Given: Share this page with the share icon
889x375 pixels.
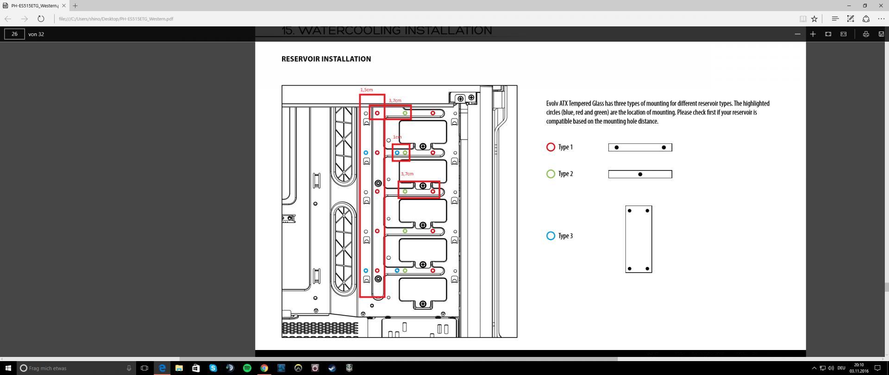Looking at the screenshot, I should point(866,19).
